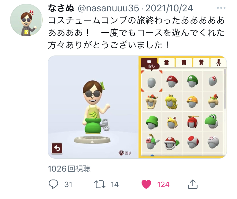Select the red Toad mushroom cap
The width and height of the screenshot is (237, 199).
tap(192, 142)
